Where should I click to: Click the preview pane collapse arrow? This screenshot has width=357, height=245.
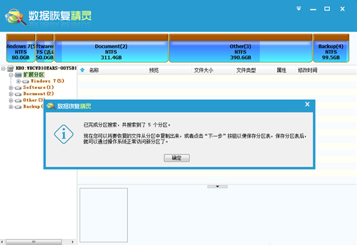217,186
